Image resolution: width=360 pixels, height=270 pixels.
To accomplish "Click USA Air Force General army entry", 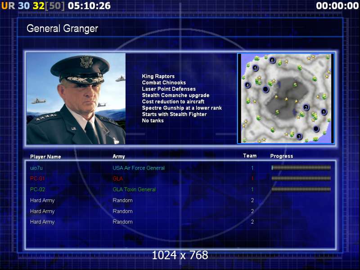I will coord(139,168).
